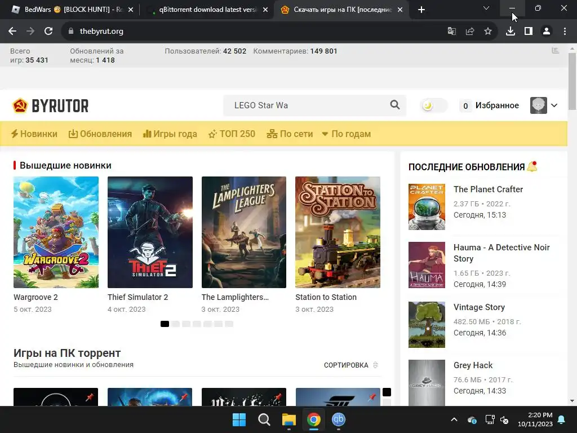Open File Explorer from taskbar

pos(289,419)
